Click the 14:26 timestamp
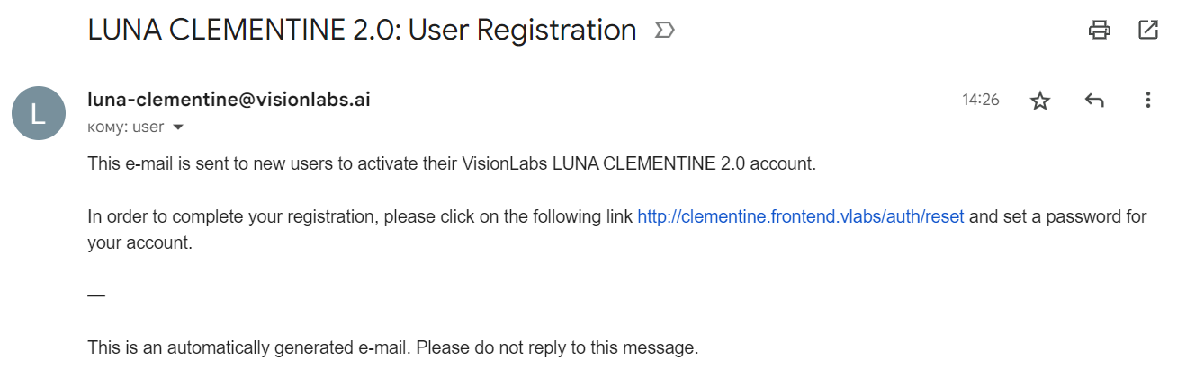 [x=980, y=101]
